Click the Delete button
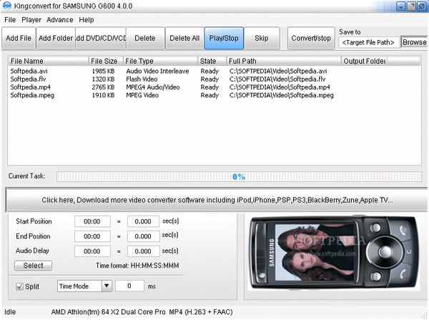The width and height of the screenshot is (429, 320). 145,38
